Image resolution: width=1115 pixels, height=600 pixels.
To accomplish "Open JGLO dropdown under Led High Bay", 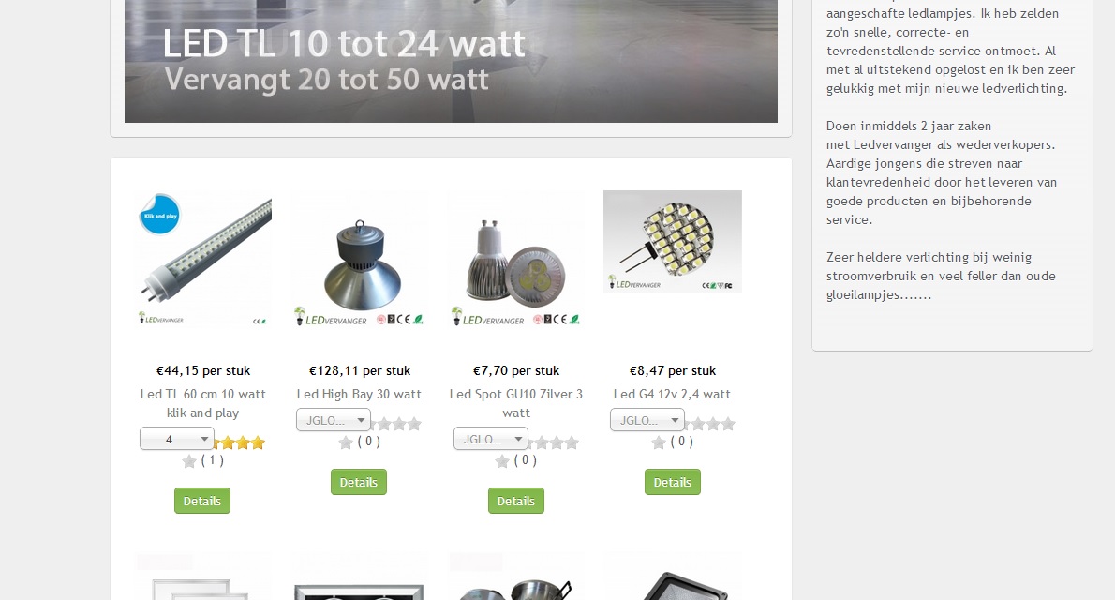I will tap(334, 420).
